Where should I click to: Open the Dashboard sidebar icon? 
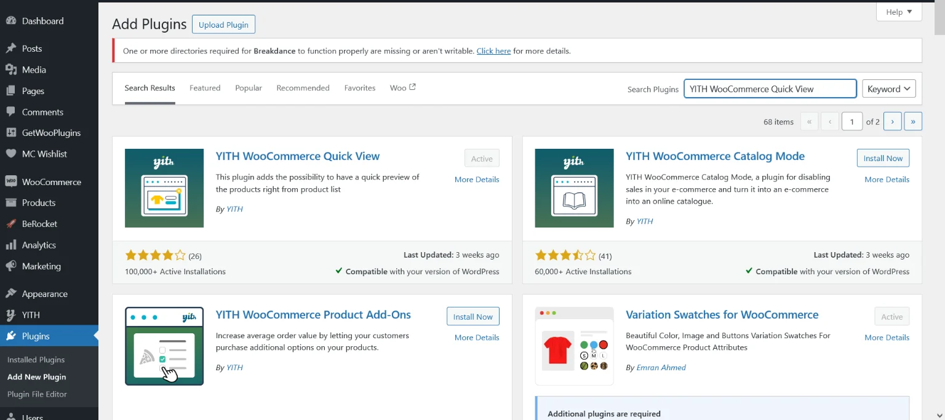pyautogui.click(x=10, y=21)
